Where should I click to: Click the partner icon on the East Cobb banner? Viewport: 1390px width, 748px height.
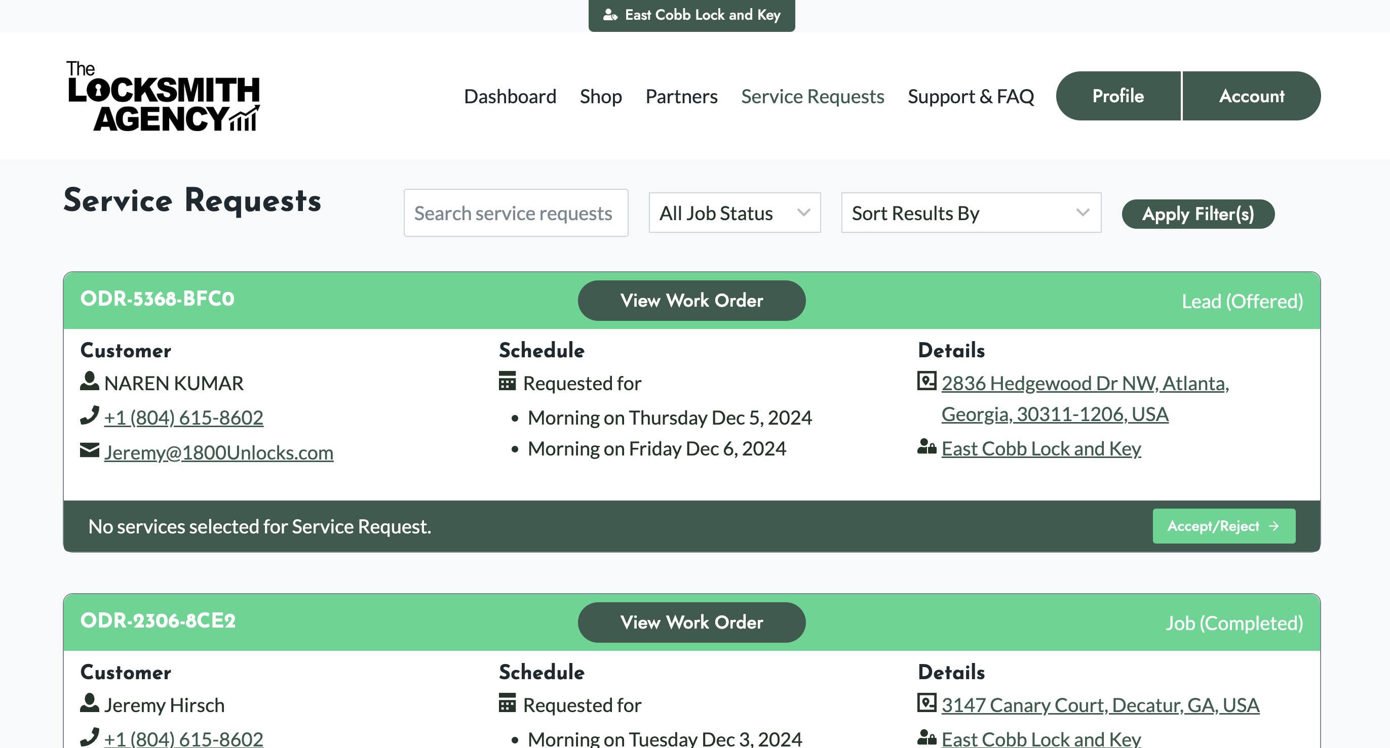610,15
